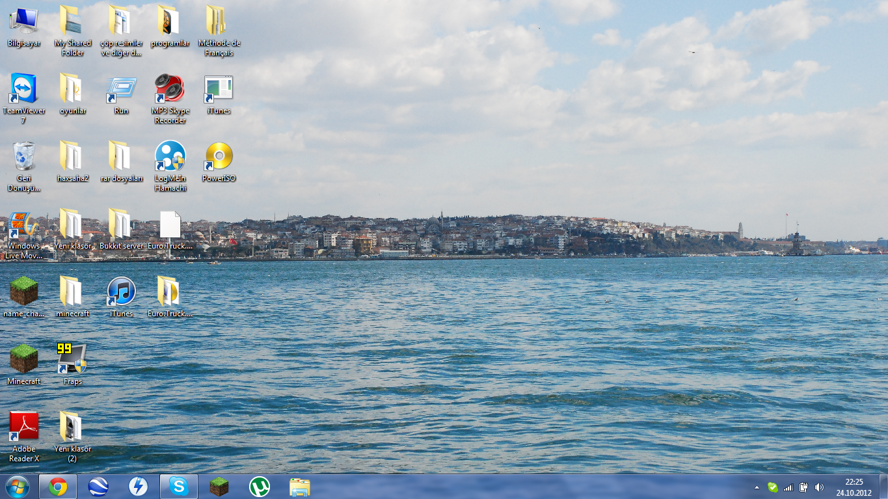The width and height of the screenshot is (888, 499).
Task: Launch Google Earth from the taskbar
Action: (98, 486)
